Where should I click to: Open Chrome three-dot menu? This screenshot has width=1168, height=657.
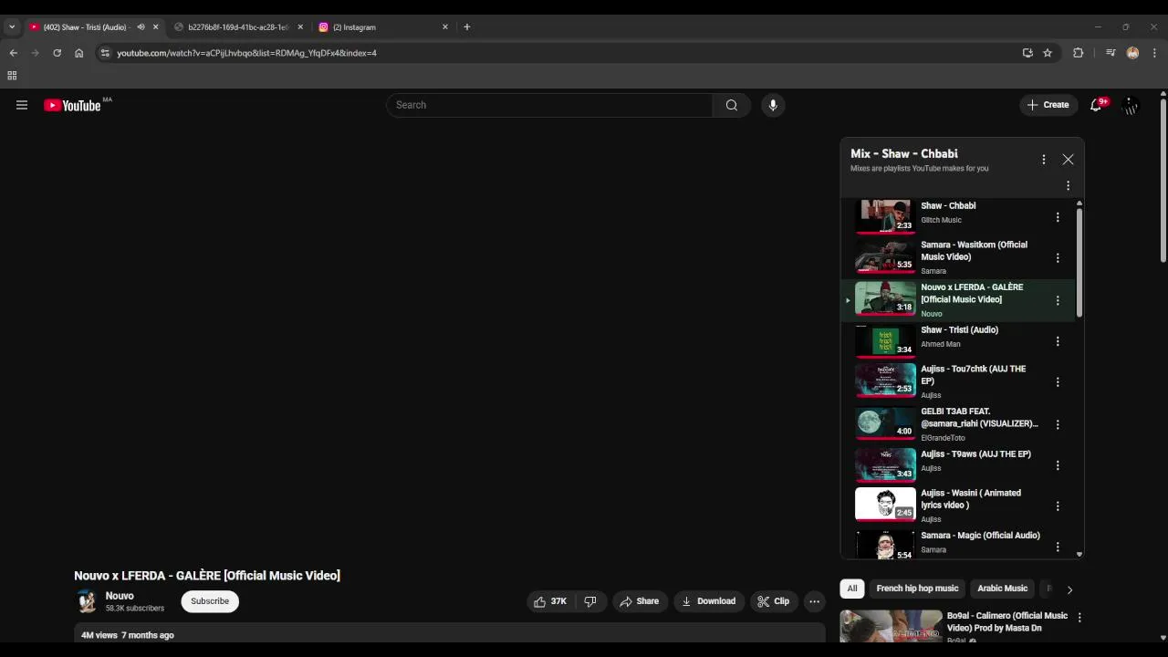[1154, 53]
